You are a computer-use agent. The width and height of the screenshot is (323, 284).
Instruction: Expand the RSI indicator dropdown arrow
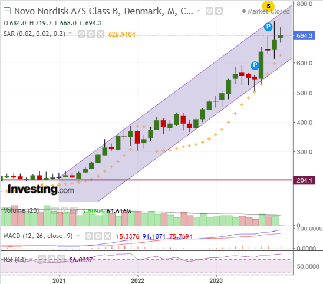coord(31,259)
